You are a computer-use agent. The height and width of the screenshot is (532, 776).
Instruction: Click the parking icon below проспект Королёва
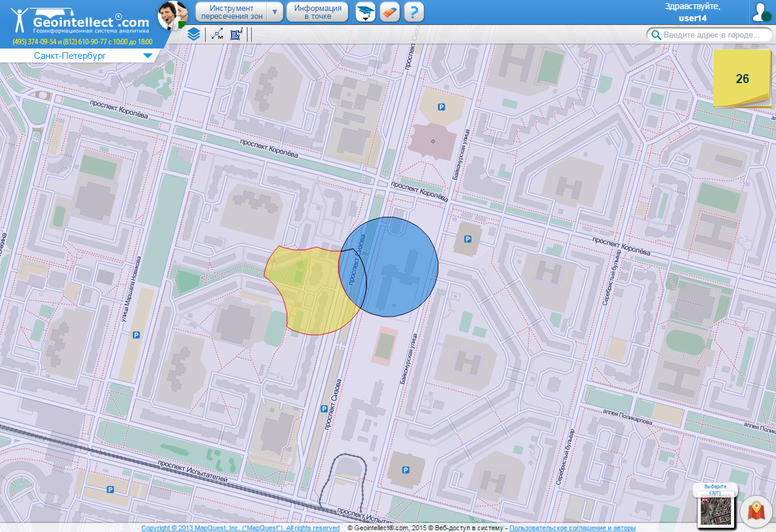467,239
